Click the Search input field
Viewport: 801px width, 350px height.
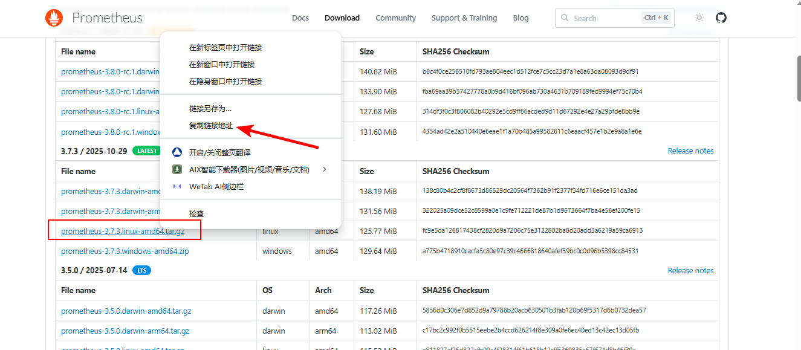pyautogui.click(x=614, y=18)
